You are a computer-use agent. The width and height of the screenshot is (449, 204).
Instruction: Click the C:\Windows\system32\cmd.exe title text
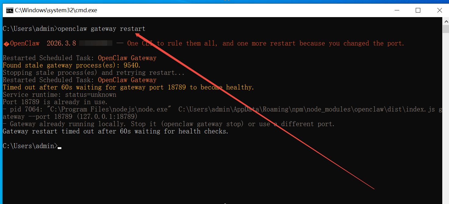pyautogui.click(x=56, y=10)
